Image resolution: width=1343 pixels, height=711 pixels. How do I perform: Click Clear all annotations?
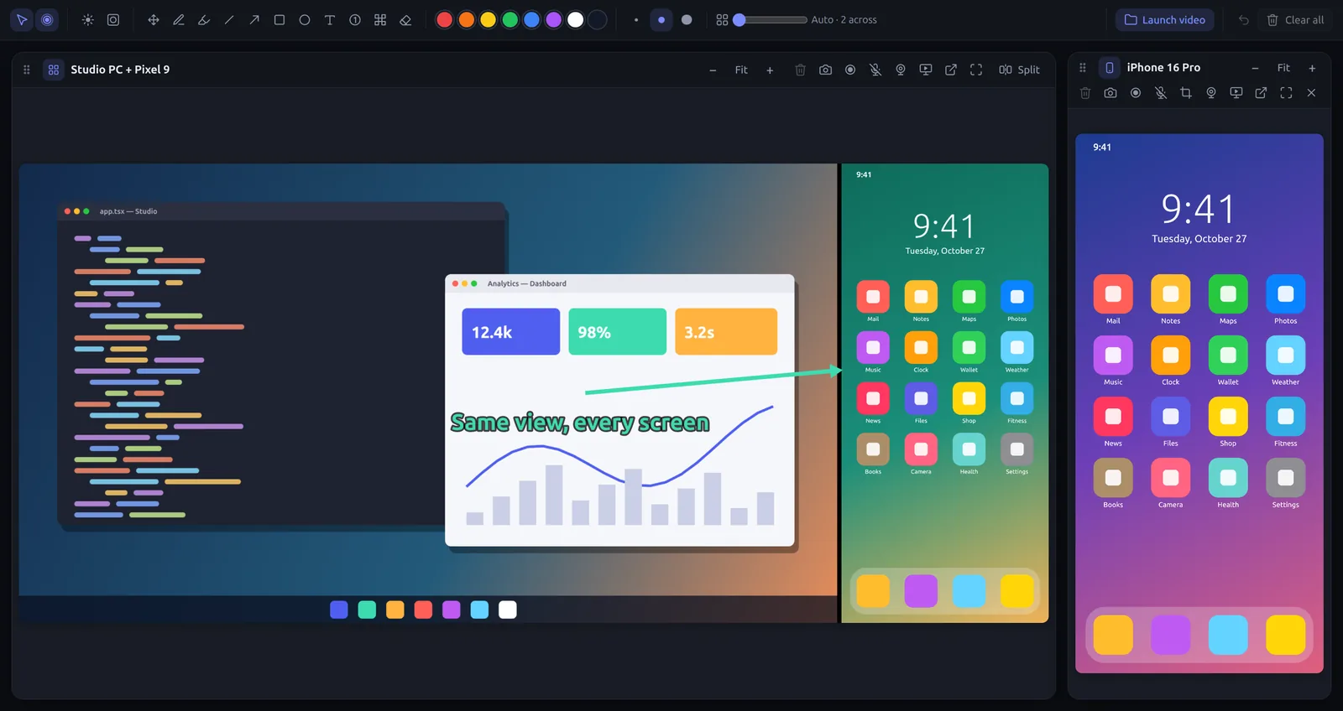tap(1295, 20)
